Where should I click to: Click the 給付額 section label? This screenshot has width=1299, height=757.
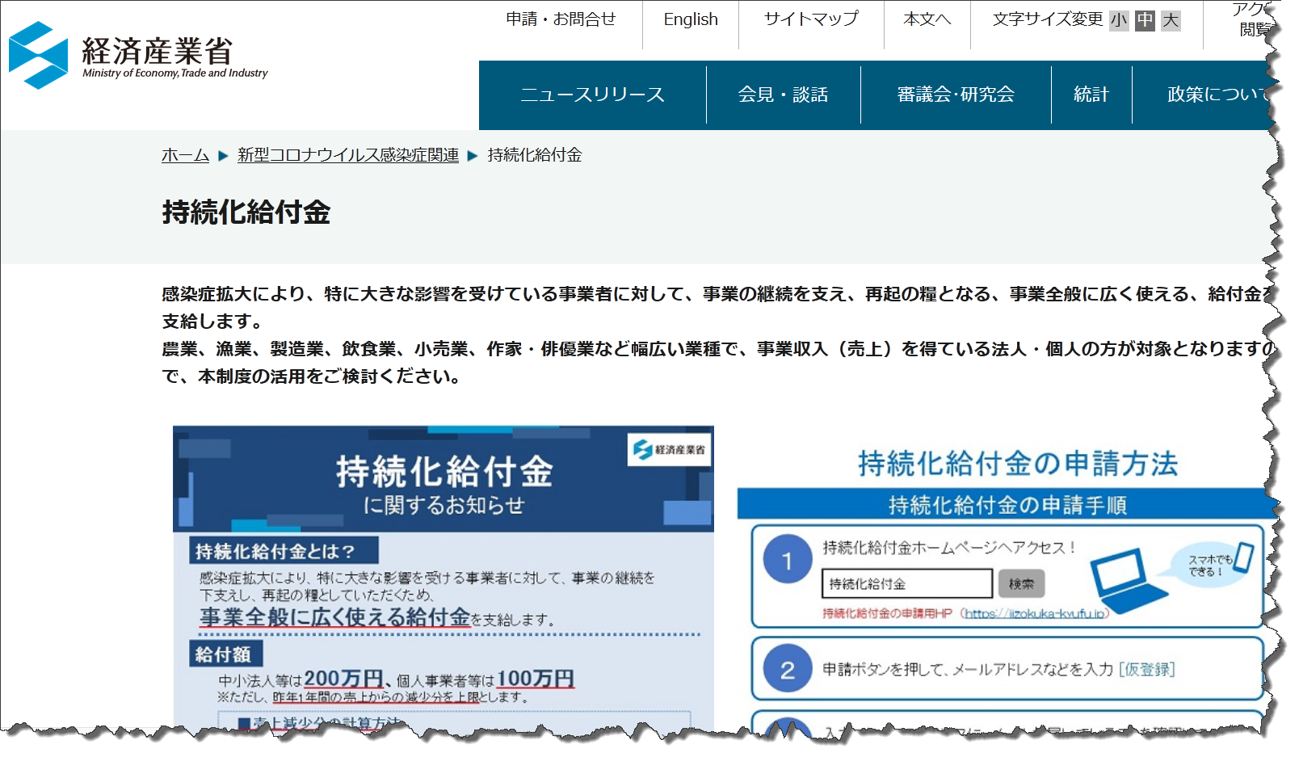[225, 654]
